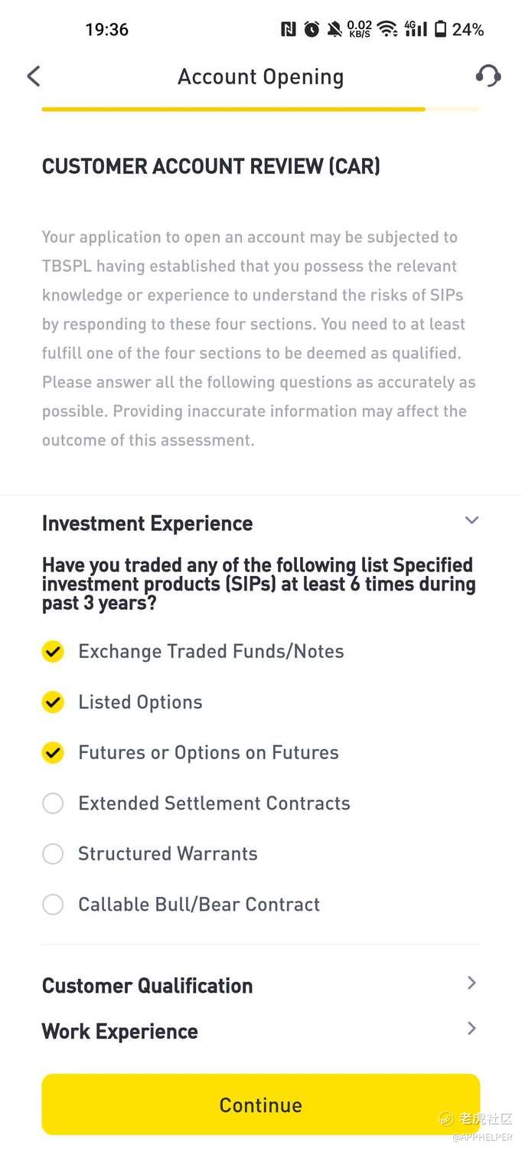Select Extended Settlement Contracts option
The width and height of the screenshot is (522, 1149).
coord(53,804)
